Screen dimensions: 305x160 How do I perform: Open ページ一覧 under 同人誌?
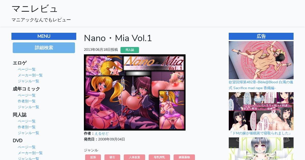[x=27, y=121]
